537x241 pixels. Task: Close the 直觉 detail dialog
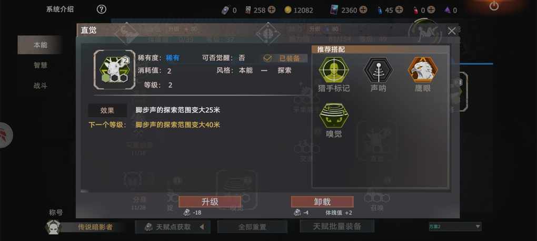pos(451,31)
